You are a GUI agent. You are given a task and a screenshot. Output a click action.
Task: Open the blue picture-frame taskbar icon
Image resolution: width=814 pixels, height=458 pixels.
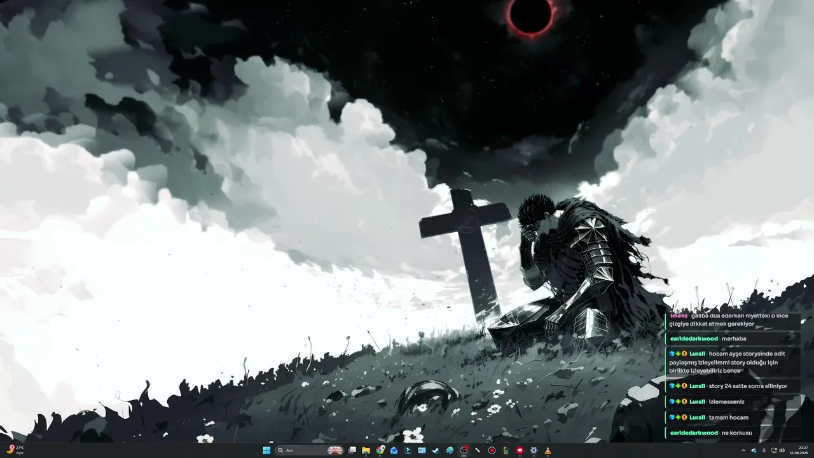click(422, 450)
